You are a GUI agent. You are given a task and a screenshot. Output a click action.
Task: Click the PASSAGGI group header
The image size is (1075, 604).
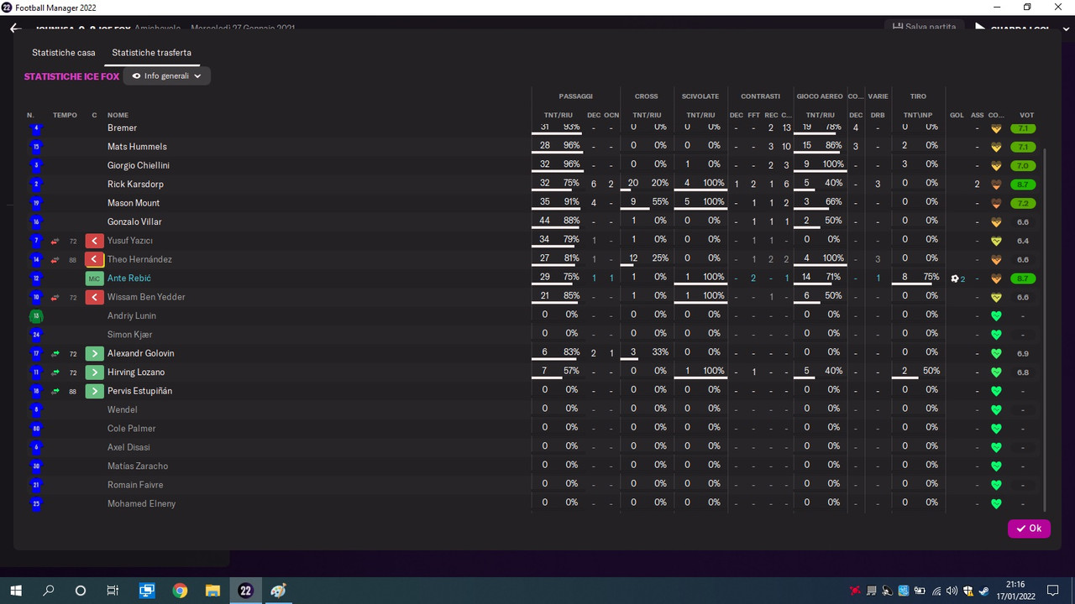click(576, 96)
